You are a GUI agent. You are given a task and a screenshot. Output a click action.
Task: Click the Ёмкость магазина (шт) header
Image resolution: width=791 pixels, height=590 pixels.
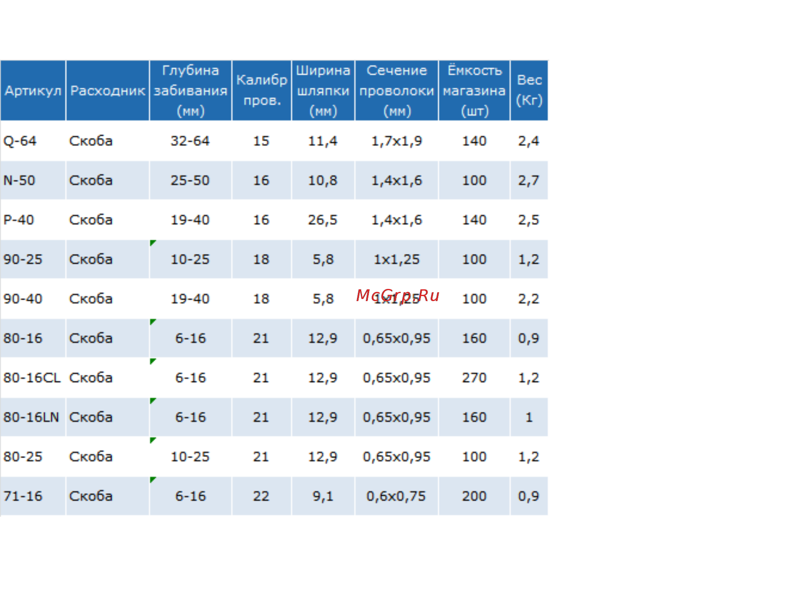pyautogui.click(x=474, y=91)
